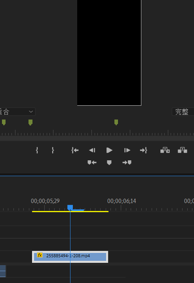
Task: Open the 完整 playback resolution dropdown
Action: click(183, 112)
